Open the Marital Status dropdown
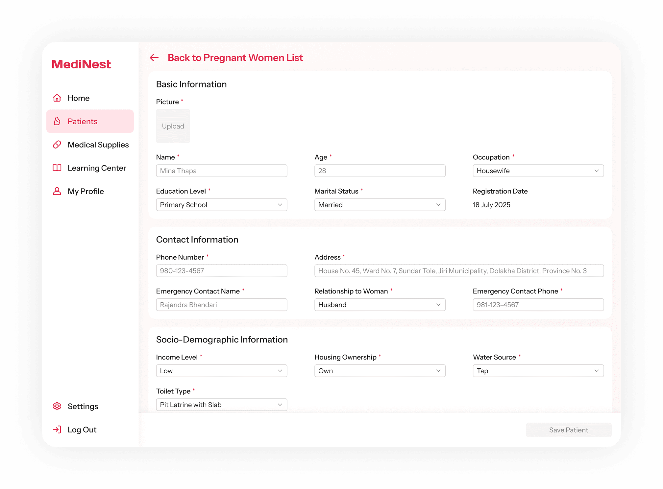This screenshot has height=489, width=663. [x=380, y=205]
